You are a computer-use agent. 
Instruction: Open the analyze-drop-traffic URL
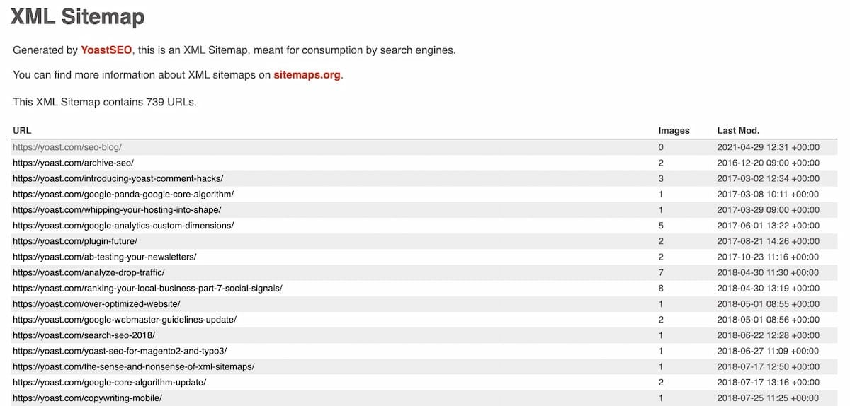point(89,272)
